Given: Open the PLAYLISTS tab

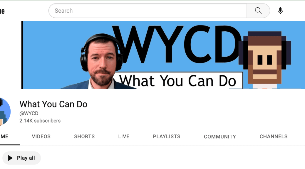Looking at the screenshot, I should (x=167, y=136).
